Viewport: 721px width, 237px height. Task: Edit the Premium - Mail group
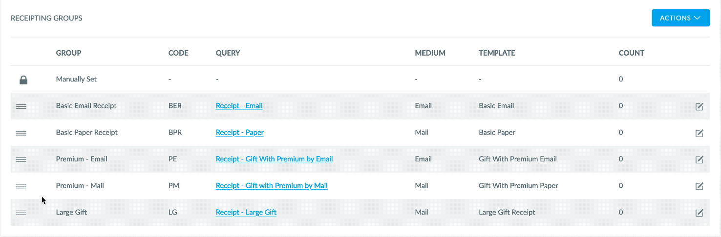click(699, 186)
